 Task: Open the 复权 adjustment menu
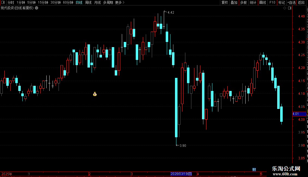(225, 2)
